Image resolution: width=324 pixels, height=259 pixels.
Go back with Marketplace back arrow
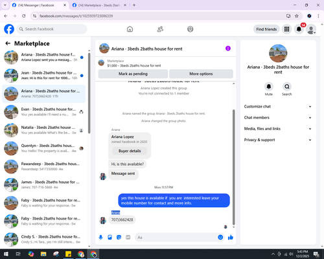pos(8,43)
